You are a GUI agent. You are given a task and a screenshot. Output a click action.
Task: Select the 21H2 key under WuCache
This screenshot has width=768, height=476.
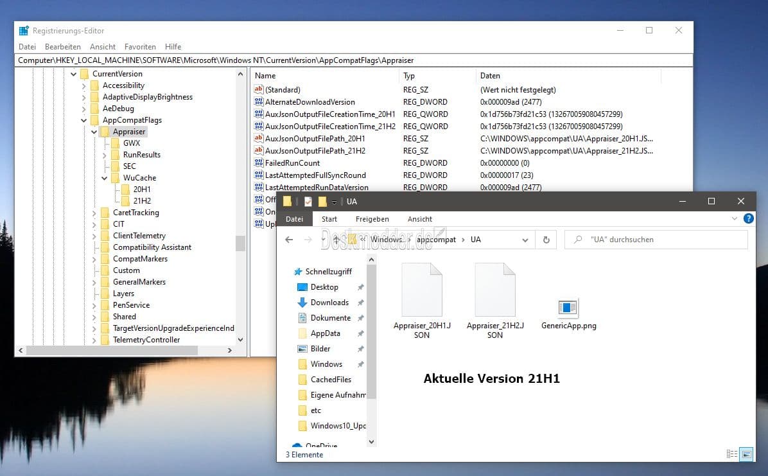click(x=142, y=201)
